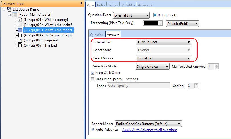Increase the Coding value with up arrow
This screenshot has height=139, width=231.
coord(196,84)
